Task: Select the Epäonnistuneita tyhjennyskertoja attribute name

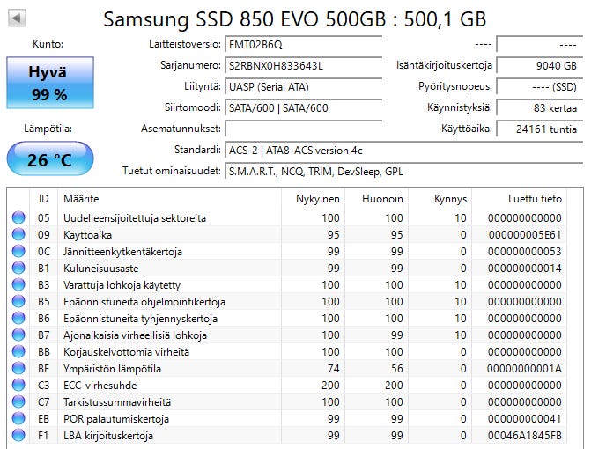Action: (140, 319)
